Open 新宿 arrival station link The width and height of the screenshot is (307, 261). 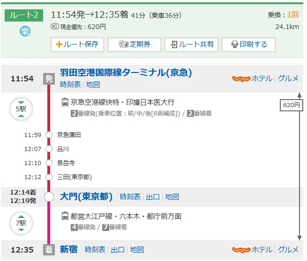[x=68, y=250]
